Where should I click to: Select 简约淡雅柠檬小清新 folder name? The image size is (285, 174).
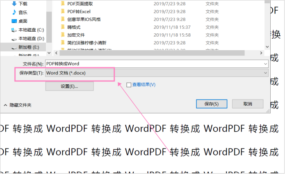pos(87,43)
